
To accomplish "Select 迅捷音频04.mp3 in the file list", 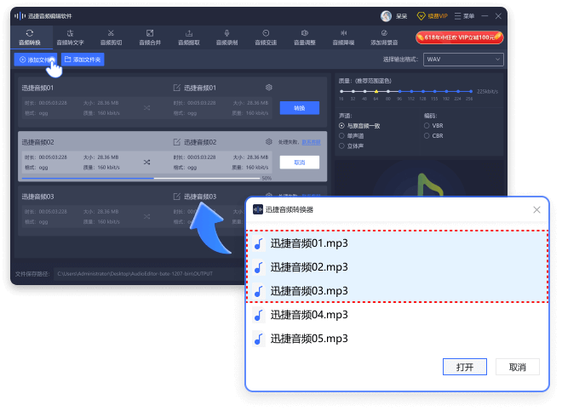I will [x=397, y=315].
